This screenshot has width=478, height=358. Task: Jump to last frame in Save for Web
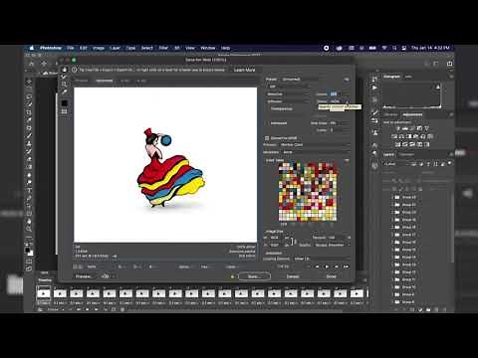pyautogui.click(x=346, y=267)
